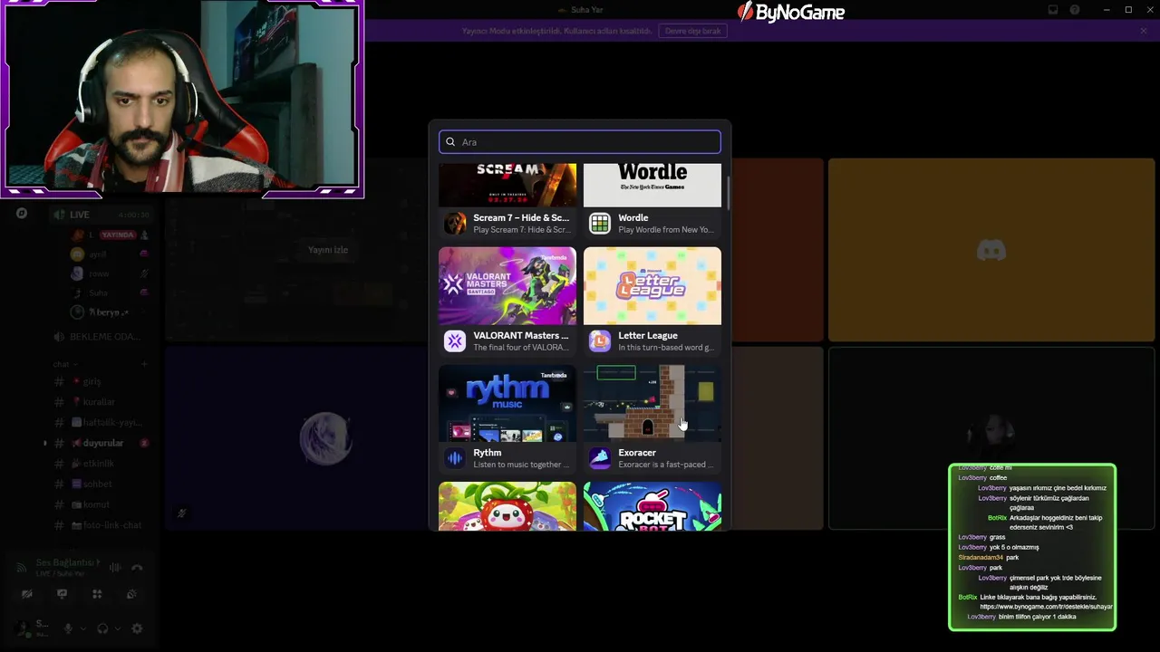Click the 'Rythm' title text
1160x652 pixels.
click(x=487, y=453)
